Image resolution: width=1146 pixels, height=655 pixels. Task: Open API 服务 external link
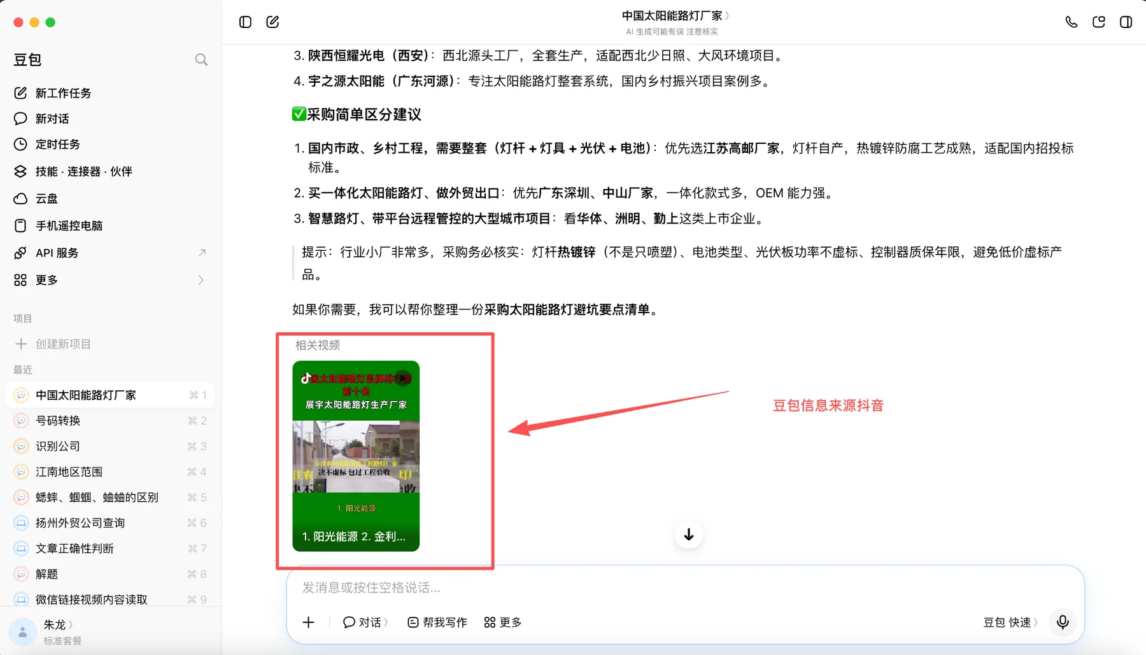pyautogui.click(x=110, y=253)
